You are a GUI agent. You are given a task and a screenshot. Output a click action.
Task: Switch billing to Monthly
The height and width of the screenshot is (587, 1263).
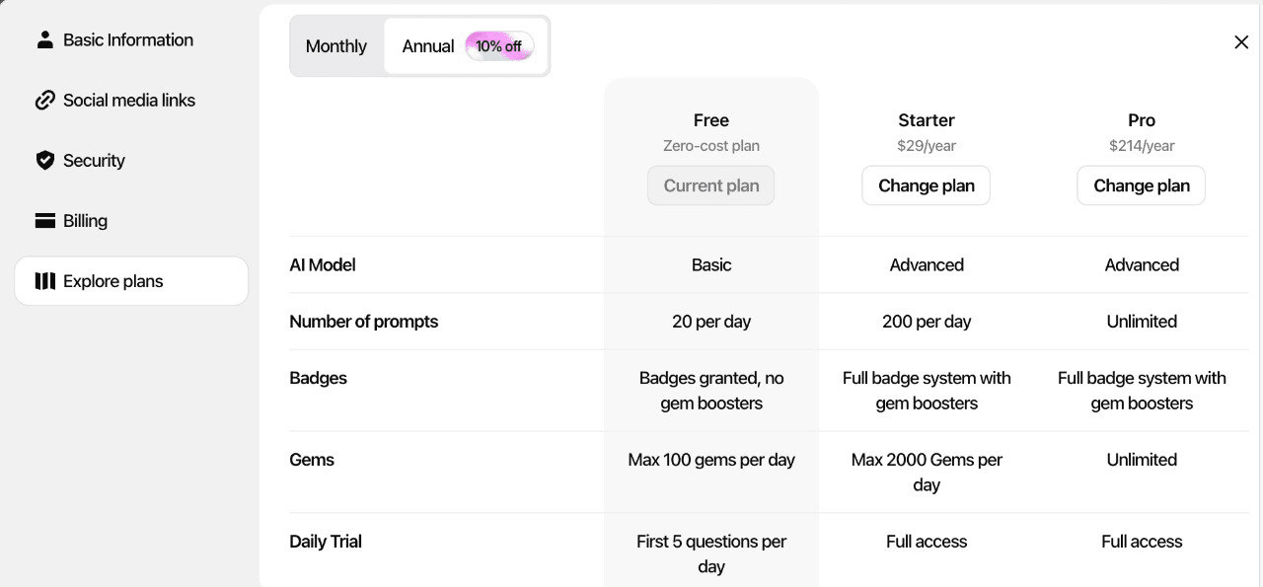click(x=335, y=46)
